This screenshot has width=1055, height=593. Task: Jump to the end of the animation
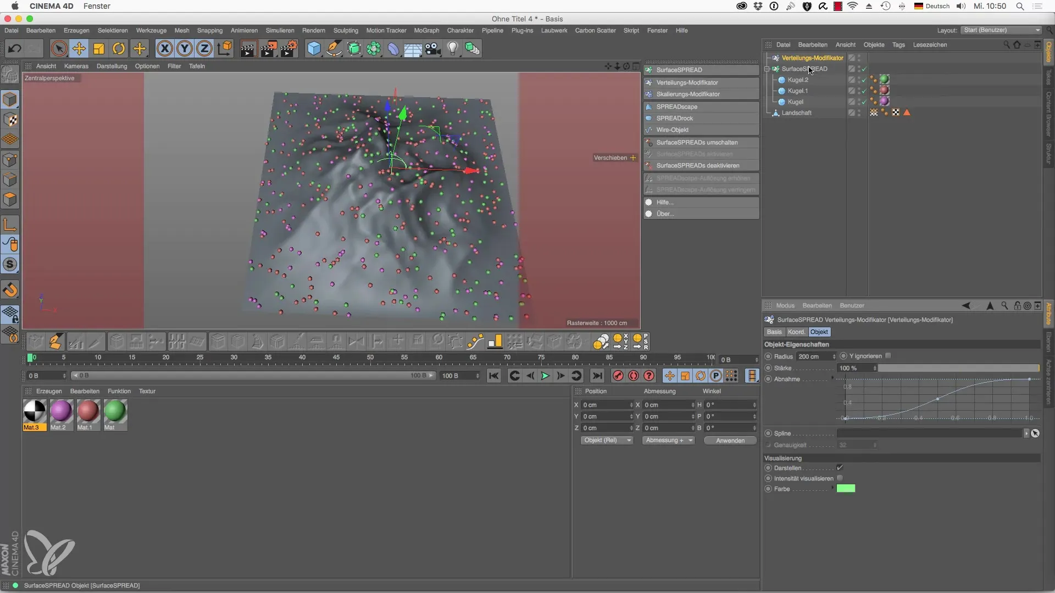(x=597, y=376)
